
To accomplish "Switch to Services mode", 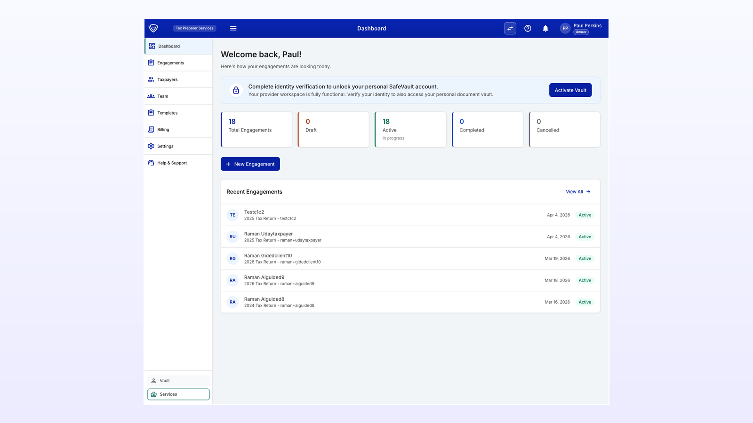I will point(178,394).
